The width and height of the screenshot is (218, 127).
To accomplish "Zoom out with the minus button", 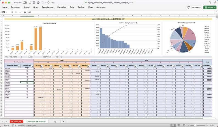I will (x=188, y=125).
